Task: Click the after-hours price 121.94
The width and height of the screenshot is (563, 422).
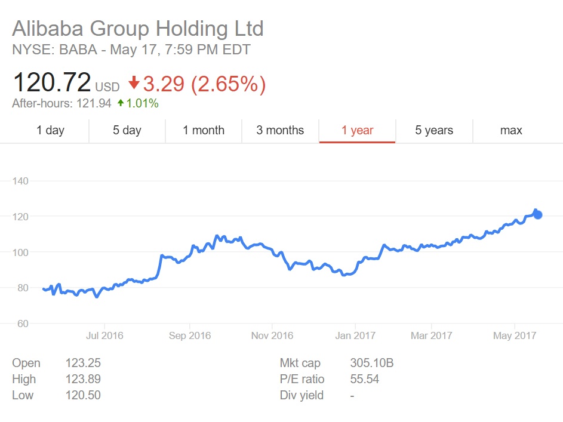Action: point(95,103)
